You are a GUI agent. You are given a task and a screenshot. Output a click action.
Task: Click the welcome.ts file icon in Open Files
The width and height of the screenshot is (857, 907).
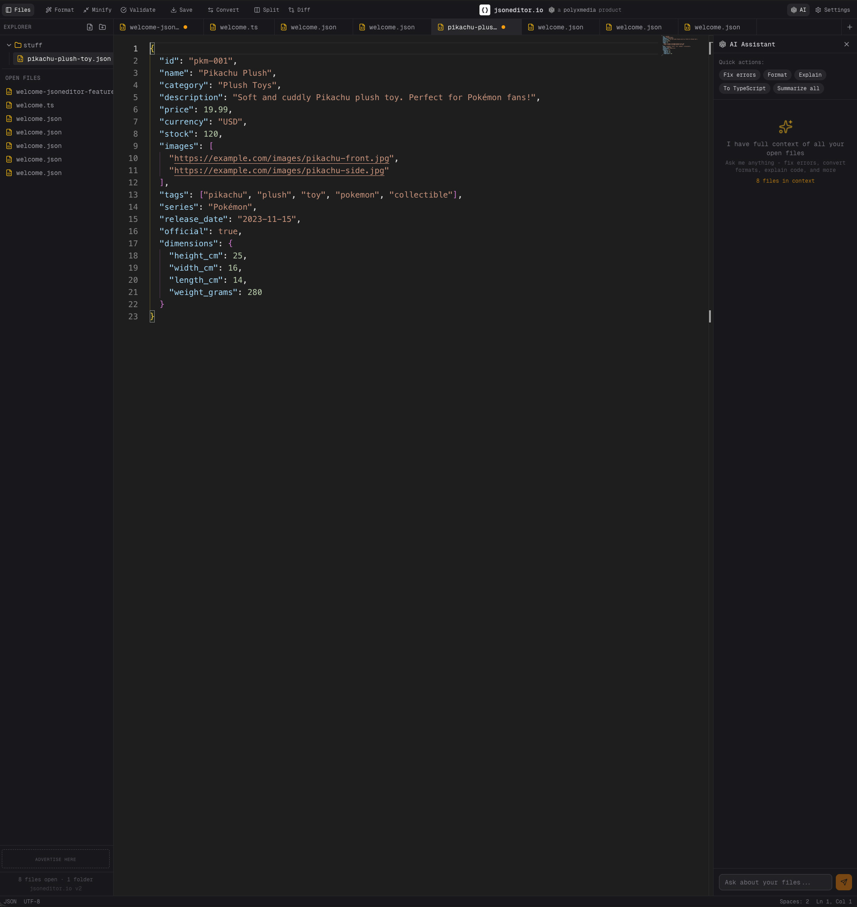(9, 106)
